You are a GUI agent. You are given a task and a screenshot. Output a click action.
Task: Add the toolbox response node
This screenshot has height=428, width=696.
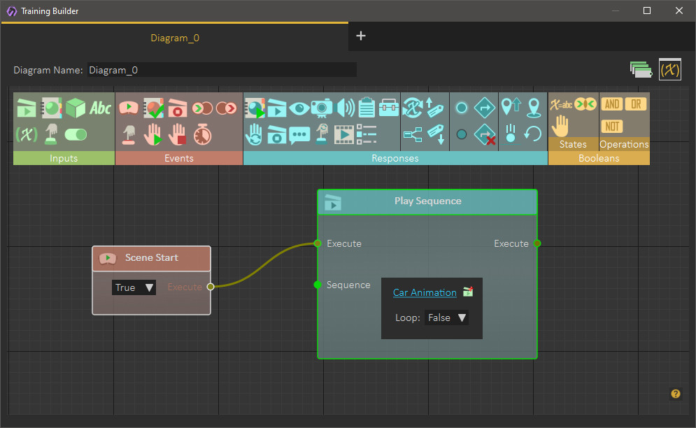[x=389, y=108]
